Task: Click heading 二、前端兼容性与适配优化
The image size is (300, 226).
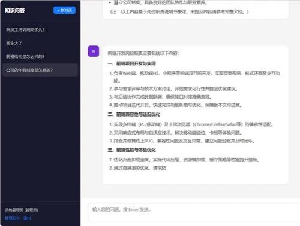Action: tap(134, 114)
